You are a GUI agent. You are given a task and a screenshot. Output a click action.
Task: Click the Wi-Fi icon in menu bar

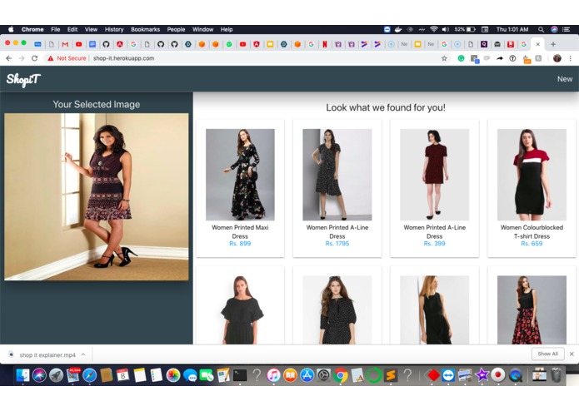coord(434,29)
